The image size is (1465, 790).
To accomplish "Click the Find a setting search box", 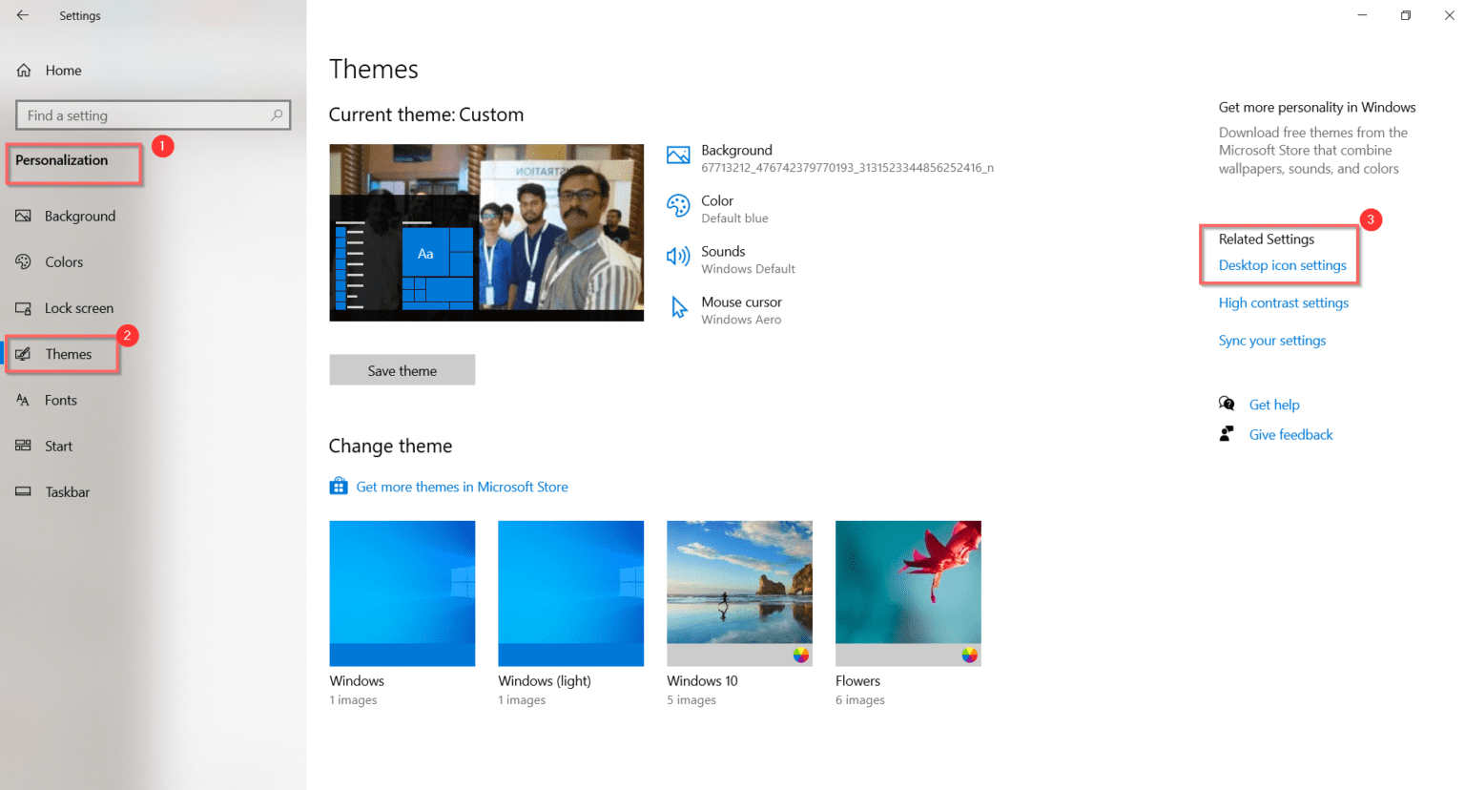I will [153, 114].
